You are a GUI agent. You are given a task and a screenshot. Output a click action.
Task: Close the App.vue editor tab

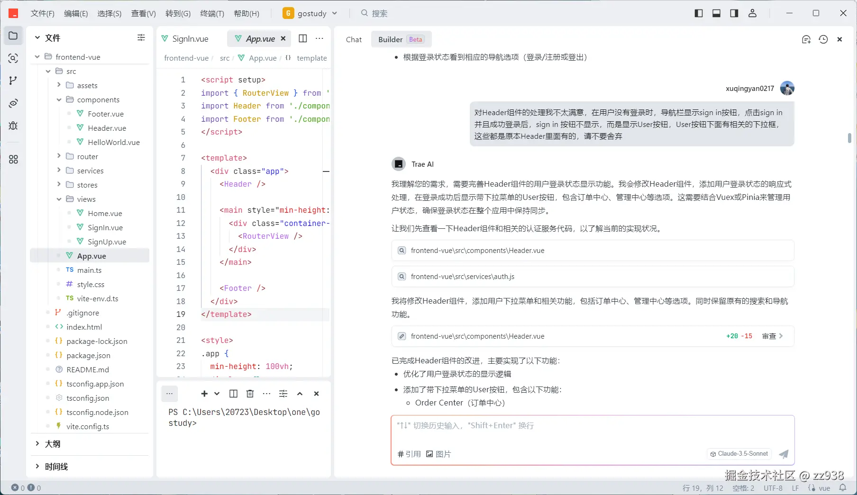tap(283, 38)
